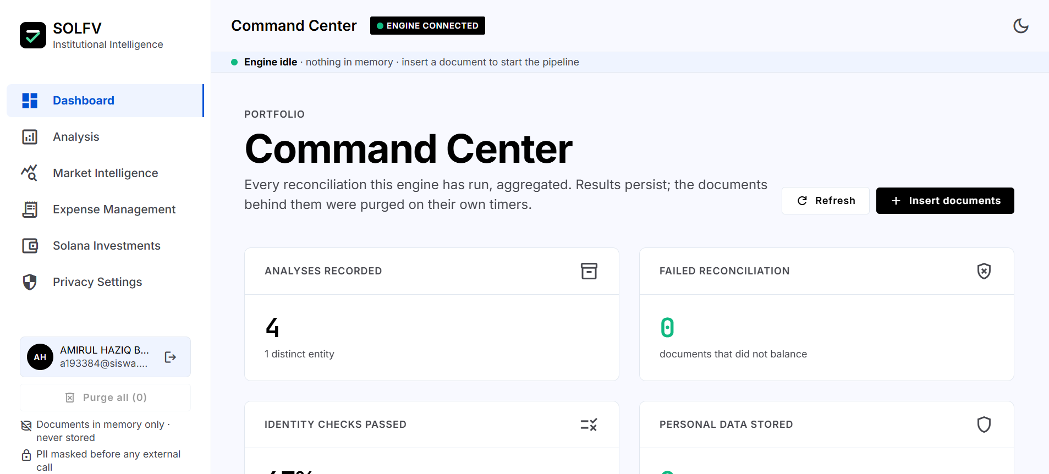Click the memory-only no-storage icon

pos(26,426)
